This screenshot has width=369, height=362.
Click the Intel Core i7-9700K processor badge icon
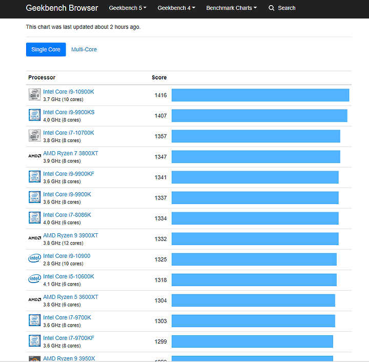[35, 320]
